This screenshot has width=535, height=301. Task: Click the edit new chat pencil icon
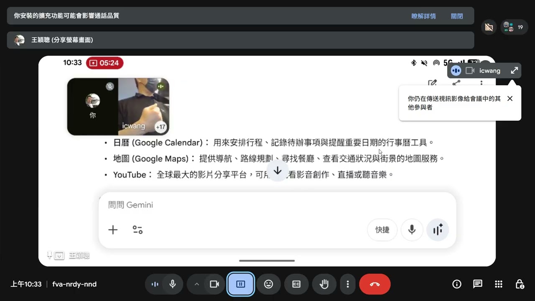(432, 83)
